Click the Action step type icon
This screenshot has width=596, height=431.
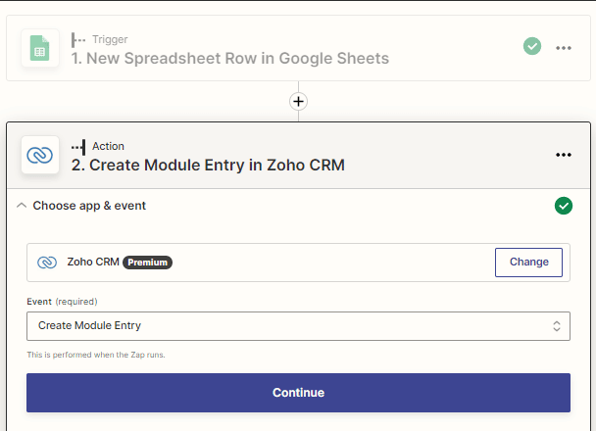click(78, 147)
